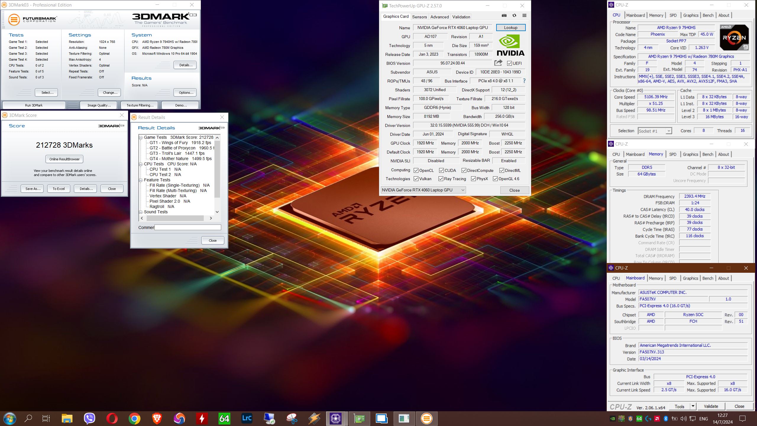
Task: Click the To Excel button
Action: [x=59, y=189]
